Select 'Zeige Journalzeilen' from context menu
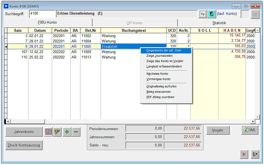 point(159,56)
